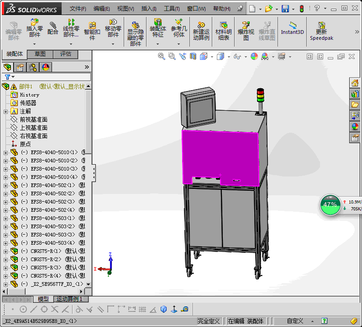Open the 编辑(E) menu

pos(102,9)
